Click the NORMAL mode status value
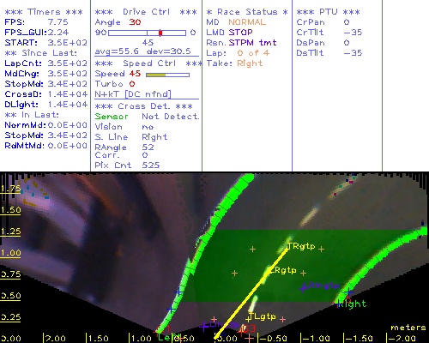 [247, 22]
